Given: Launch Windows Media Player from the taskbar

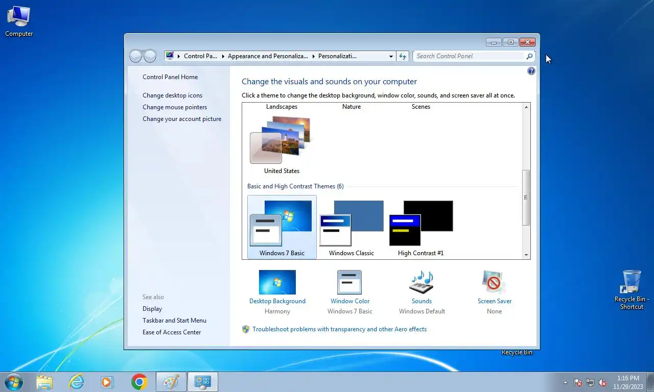Looking at the screenshot, I should click(107, 382).
